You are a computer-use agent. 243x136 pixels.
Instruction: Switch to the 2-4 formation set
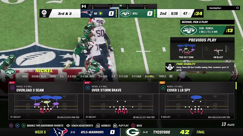(x=62, y=76)
